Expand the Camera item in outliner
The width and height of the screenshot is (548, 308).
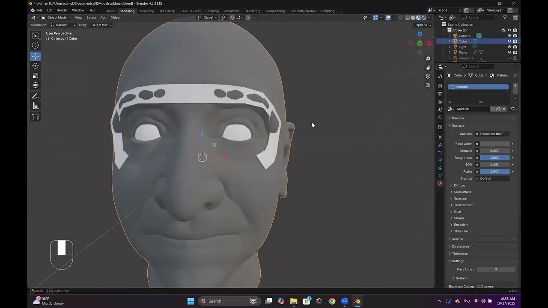click(x=450, y=36)
